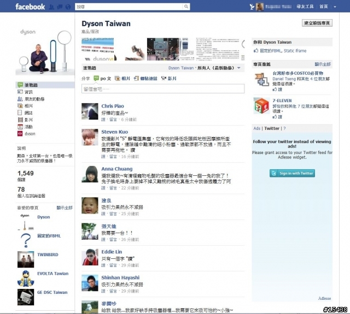Click Eddie Lin's avatar
Image resolution: width=350 pixels, height=314 pixels.
(90, 257)
